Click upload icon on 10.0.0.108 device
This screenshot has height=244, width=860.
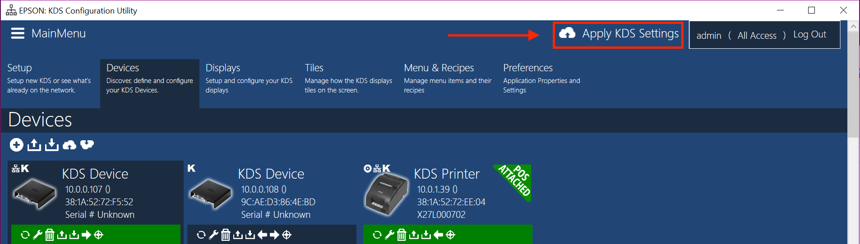(x=238, y=235)
